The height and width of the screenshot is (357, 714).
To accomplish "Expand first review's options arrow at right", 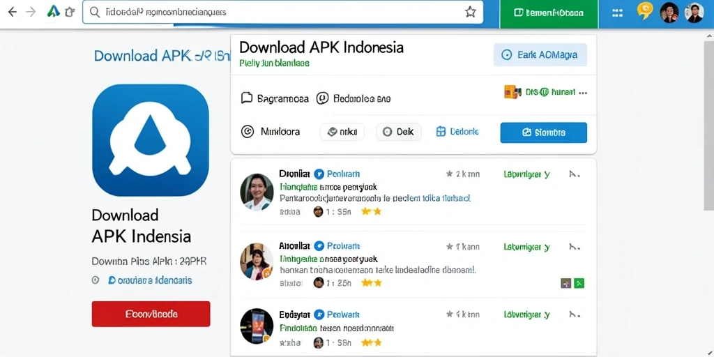I will pos(575,174).
